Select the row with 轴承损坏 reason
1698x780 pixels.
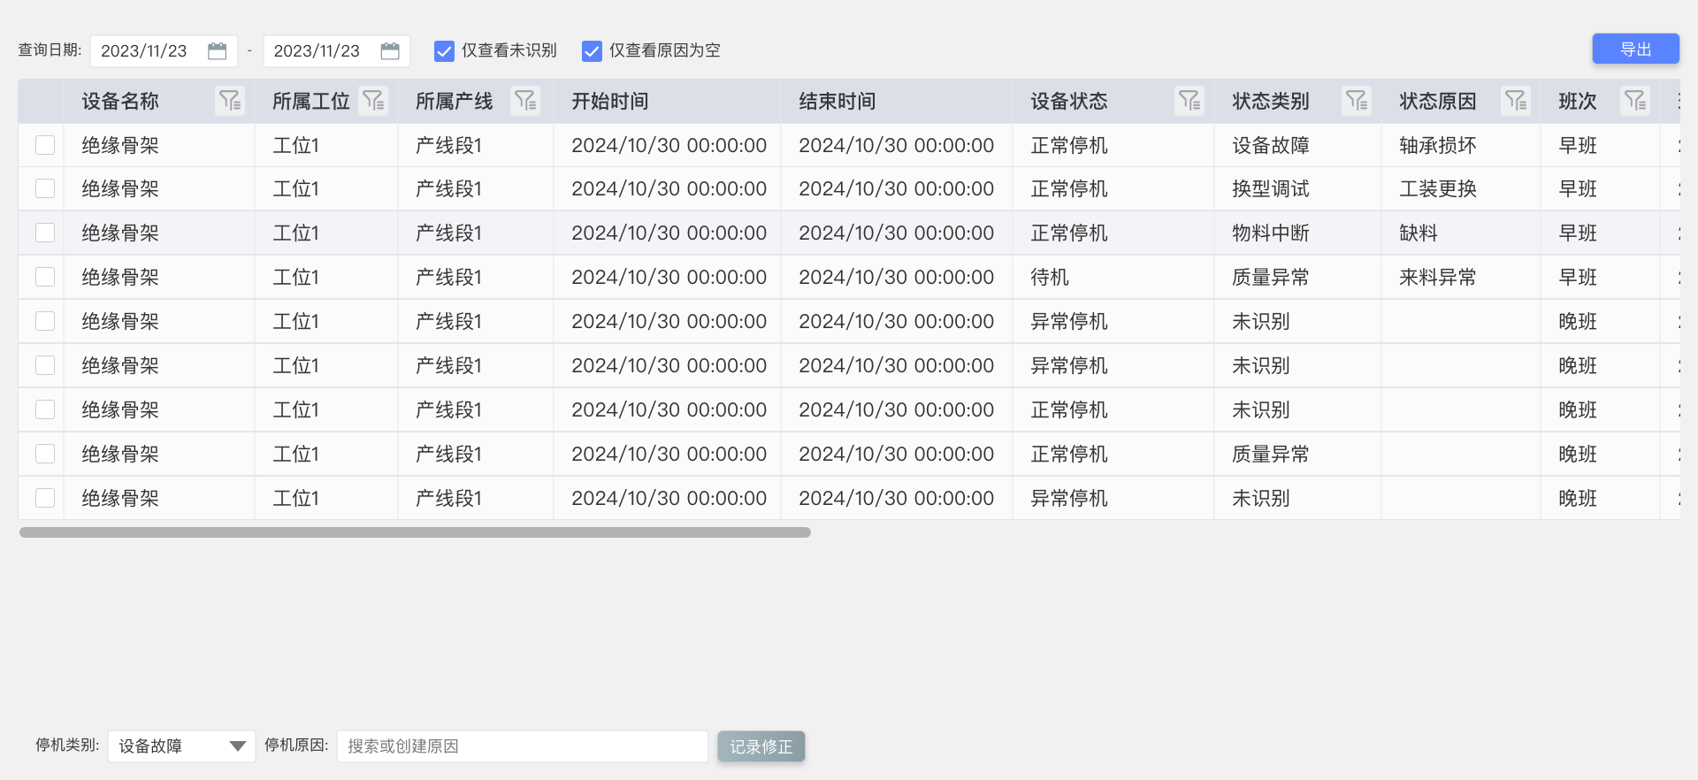click(x=45, y=145)
